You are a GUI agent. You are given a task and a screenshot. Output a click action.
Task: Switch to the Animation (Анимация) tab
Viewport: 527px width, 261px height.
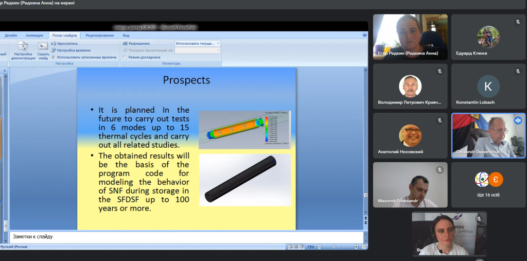tap(34, 36)
